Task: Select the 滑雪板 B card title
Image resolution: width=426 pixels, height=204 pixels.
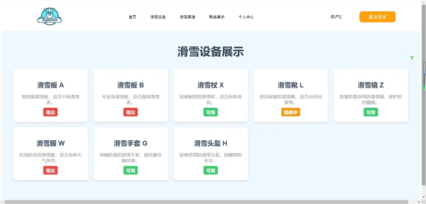Action: pos(131,85)
